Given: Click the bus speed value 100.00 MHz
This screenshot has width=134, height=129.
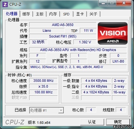Looking at the screenshot, I should [x=43, y=92].
